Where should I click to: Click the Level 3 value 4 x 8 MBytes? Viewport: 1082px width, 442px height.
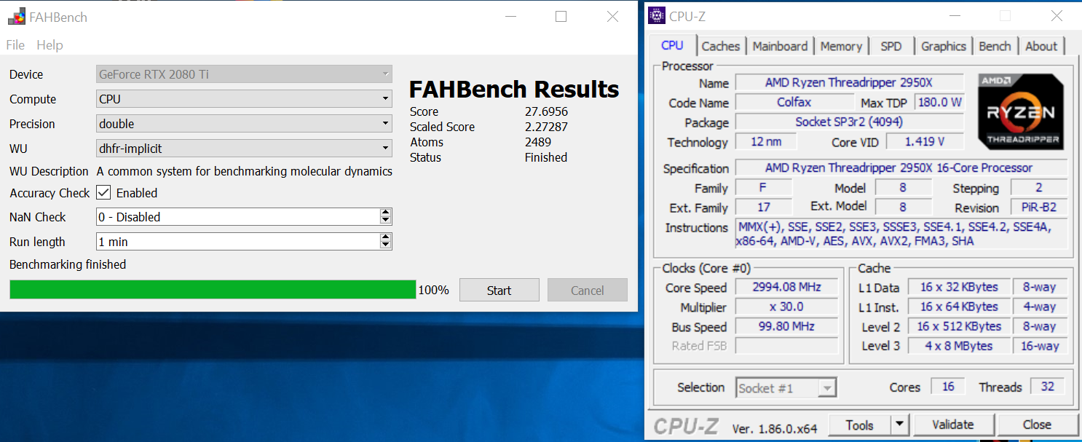click(x=959, y=346)
